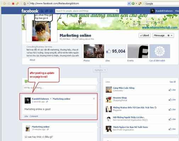Open Facebook messages icon in header
The width and height of the screenshot is (179, 141).
pyautogui.click(x=47, y=11)
